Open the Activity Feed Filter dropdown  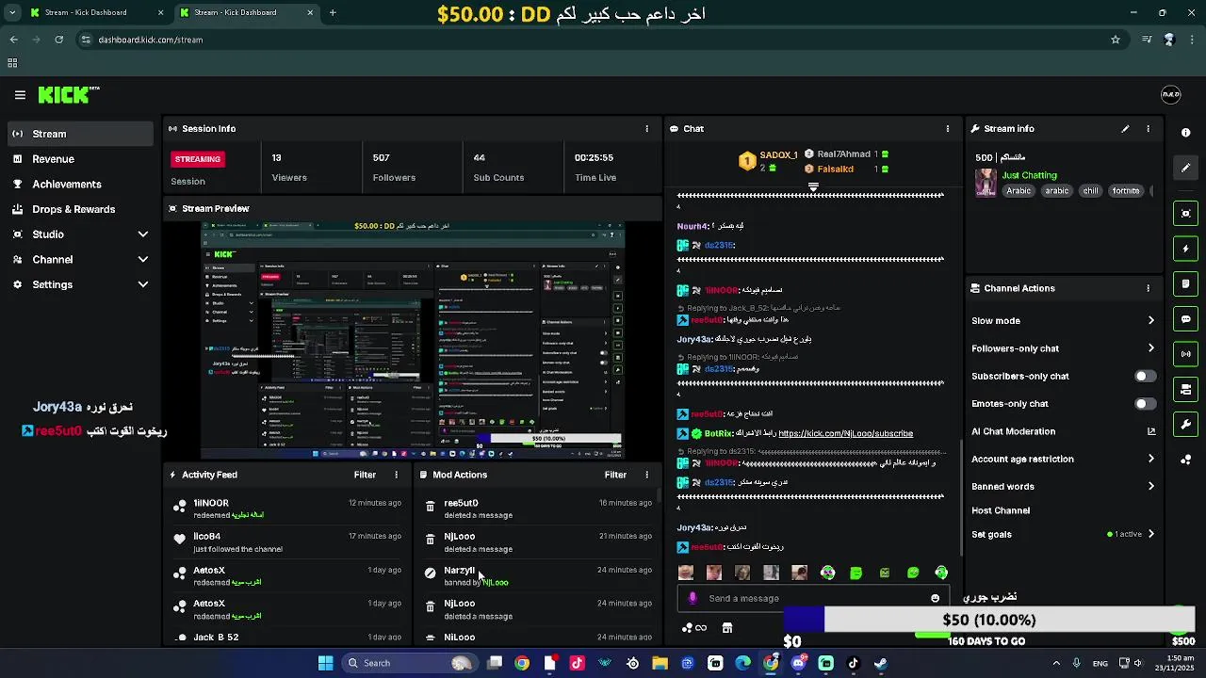point(365,476)
